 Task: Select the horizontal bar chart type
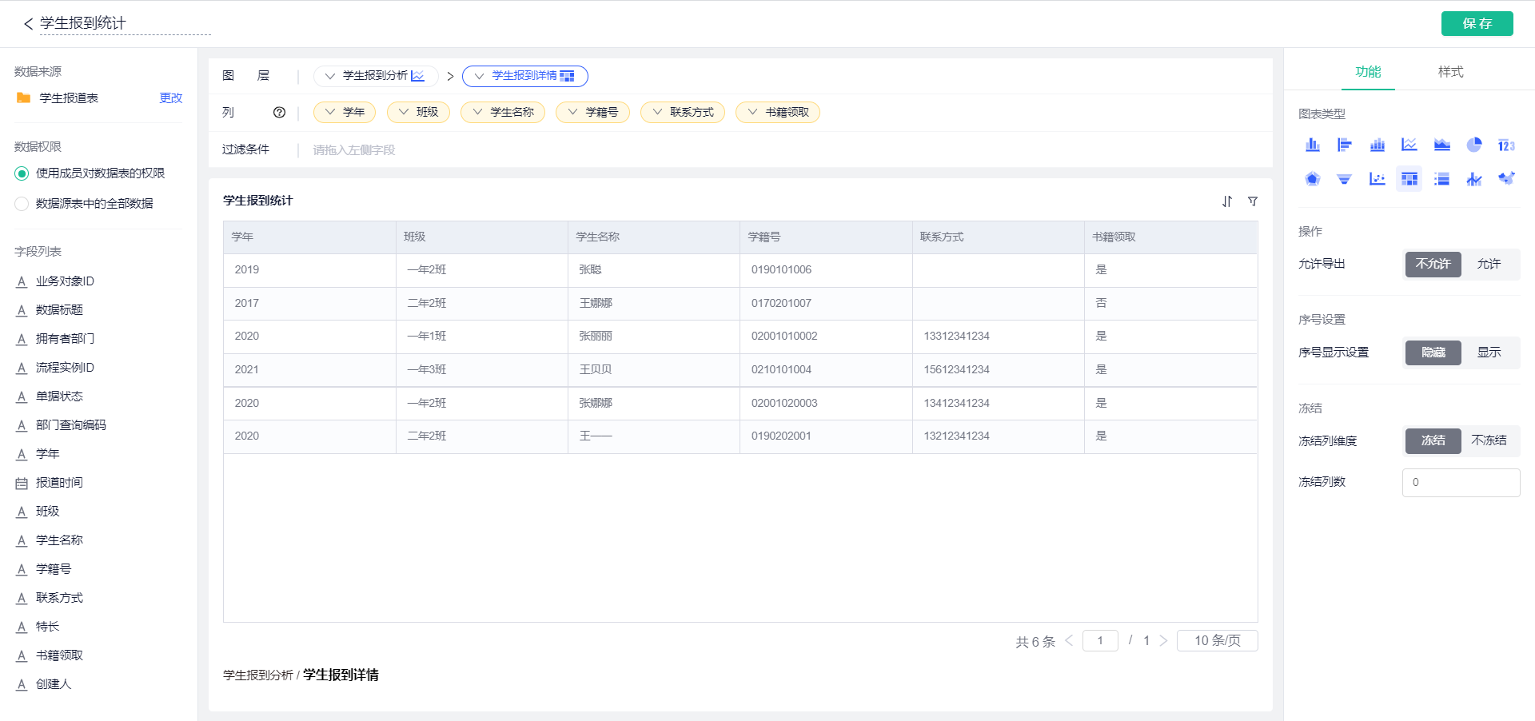(x=1345, y=145)
